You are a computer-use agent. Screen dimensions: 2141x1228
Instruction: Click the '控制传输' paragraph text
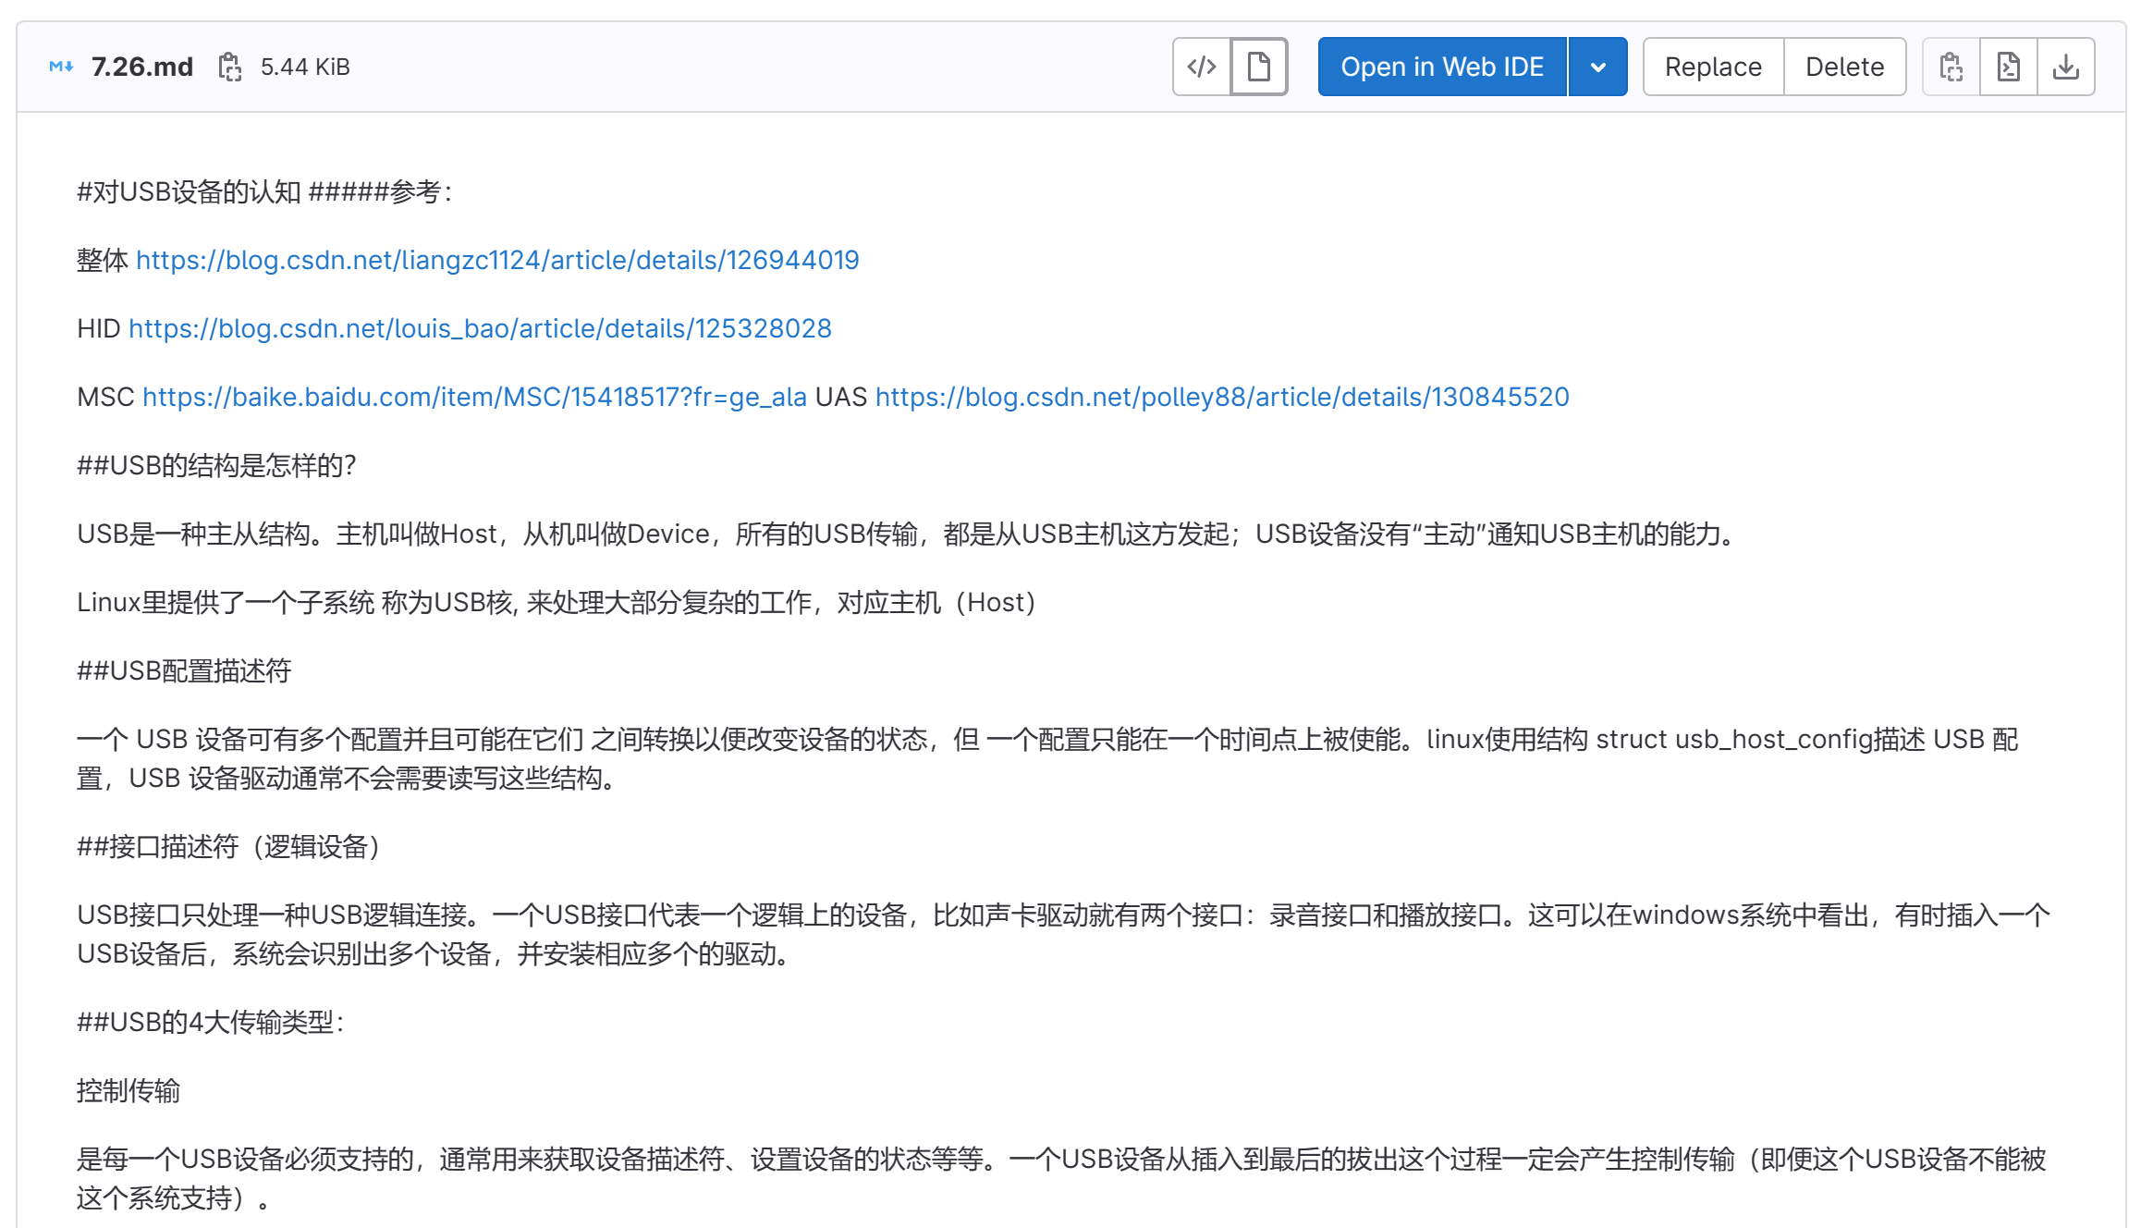[128, 1090]
